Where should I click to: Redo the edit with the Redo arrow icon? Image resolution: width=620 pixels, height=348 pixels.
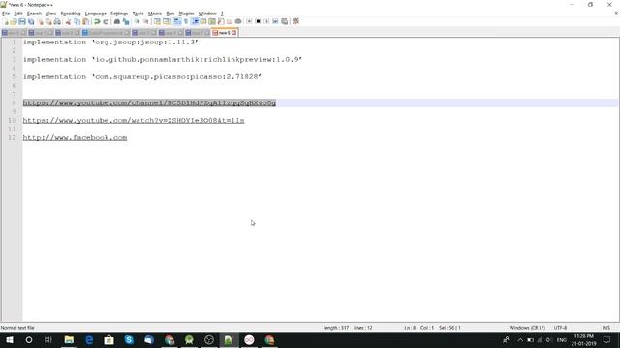[x=106, y=21]
